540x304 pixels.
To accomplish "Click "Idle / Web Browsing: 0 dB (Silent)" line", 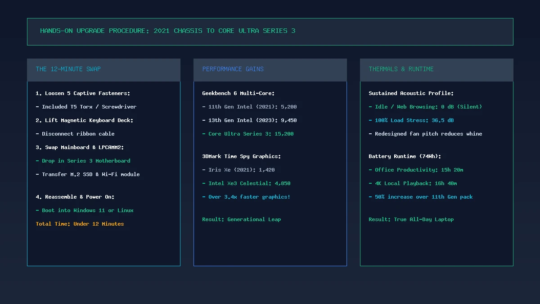I will (425, 107).
